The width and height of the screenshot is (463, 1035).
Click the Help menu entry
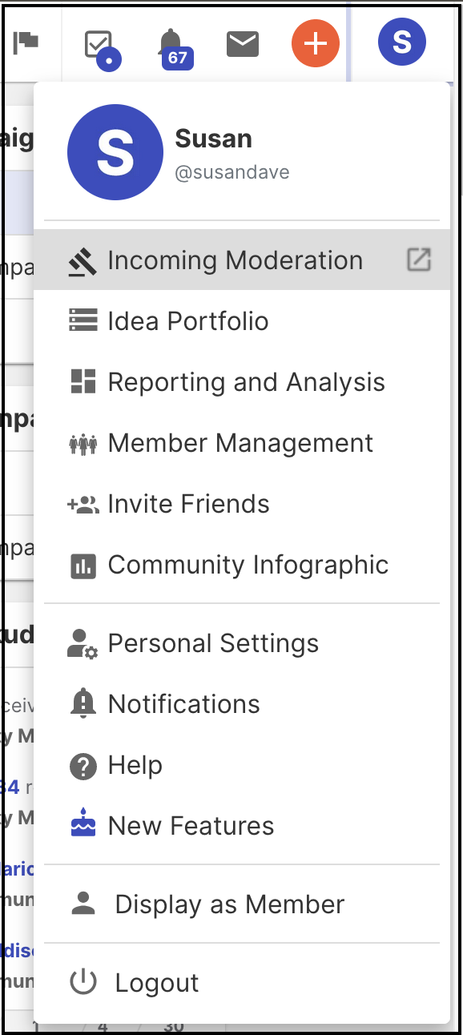point(242,764)
